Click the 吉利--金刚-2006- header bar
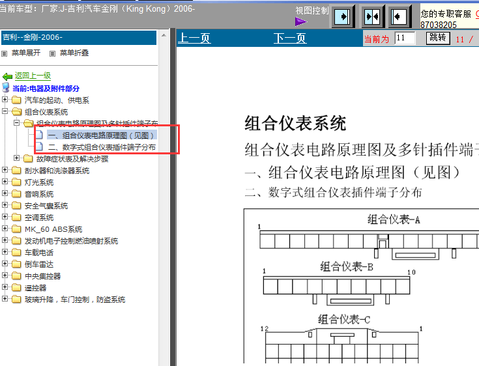Viewport: 479px width, 366px height. coord(79,38)
